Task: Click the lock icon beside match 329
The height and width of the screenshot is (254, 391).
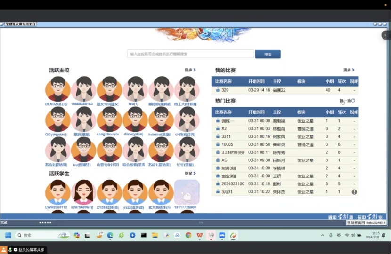Action: coord(218,90)
